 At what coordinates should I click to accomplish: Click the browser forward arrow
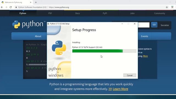6,7
